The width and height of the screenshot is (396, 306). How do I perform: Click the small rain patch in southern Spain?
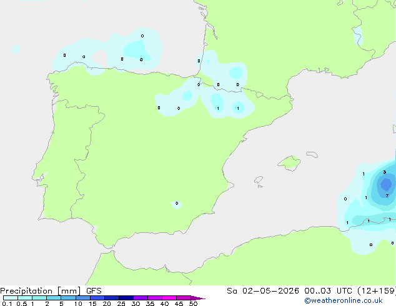pos(177,204)
